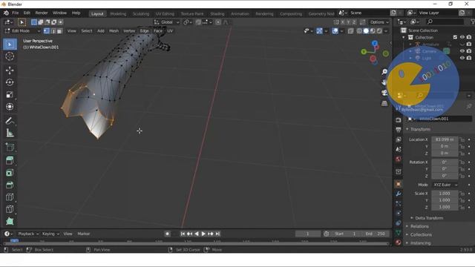This screenshot has width=475, height=267.
Task: Click Scale X value field
Action: 445,194
